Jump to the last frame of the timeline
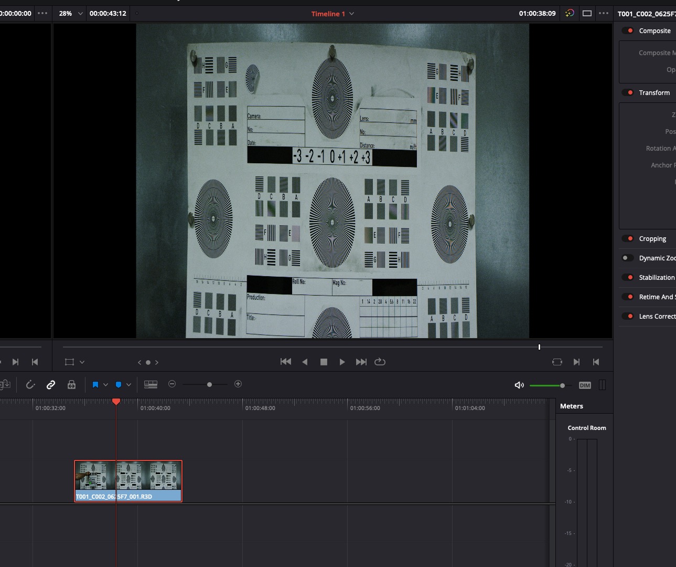Screen dimensions: 676x567 tap(361, 362)
